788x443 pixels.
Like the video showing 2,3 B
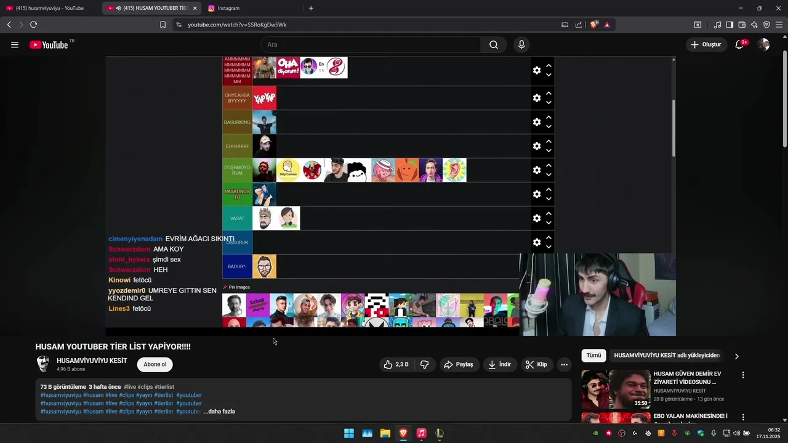[396, 364]
